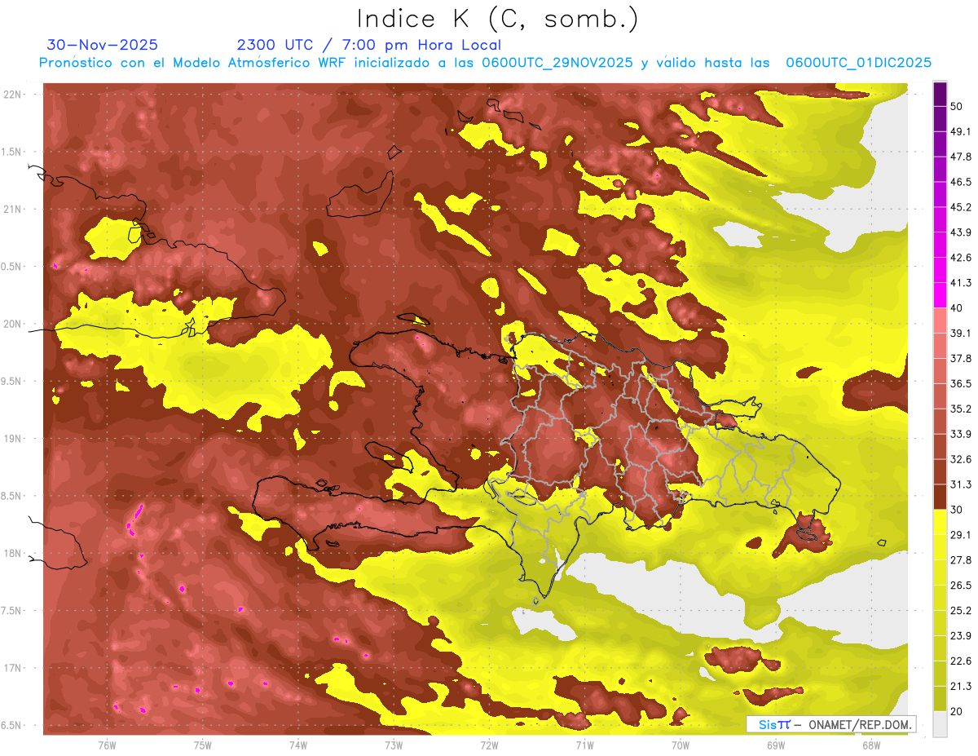Image resolution: width=978 pixels, height=756 pixels.
Task: Click the colorbar label '22.6'
Action: coord(960,661)
